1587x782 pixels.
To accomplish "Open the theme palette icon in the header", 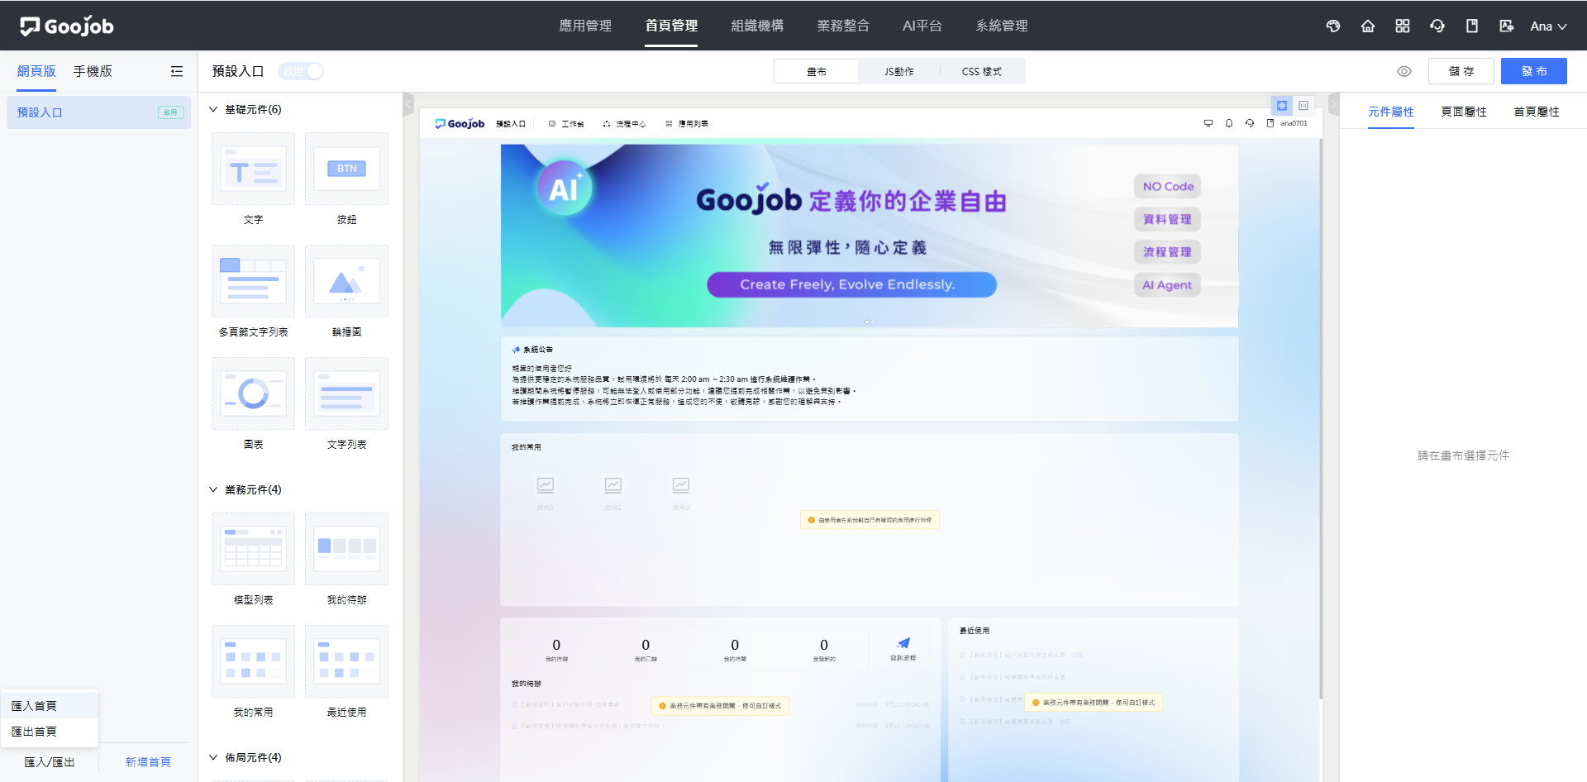I will (x=1333, y=26).
